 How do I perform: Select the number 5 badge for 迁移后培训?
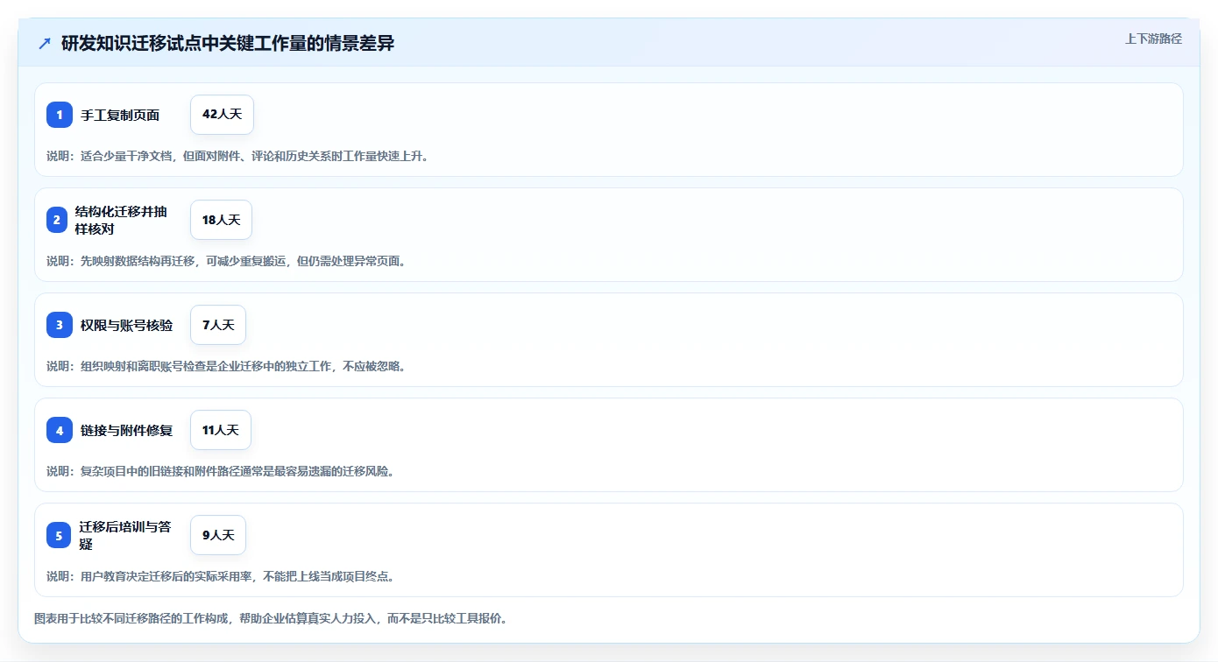pos(59,535)
